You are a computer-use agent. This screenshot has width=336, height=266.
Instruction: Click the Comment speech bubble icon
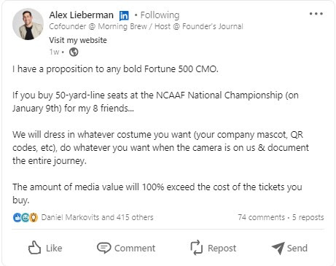click(104, 248)
